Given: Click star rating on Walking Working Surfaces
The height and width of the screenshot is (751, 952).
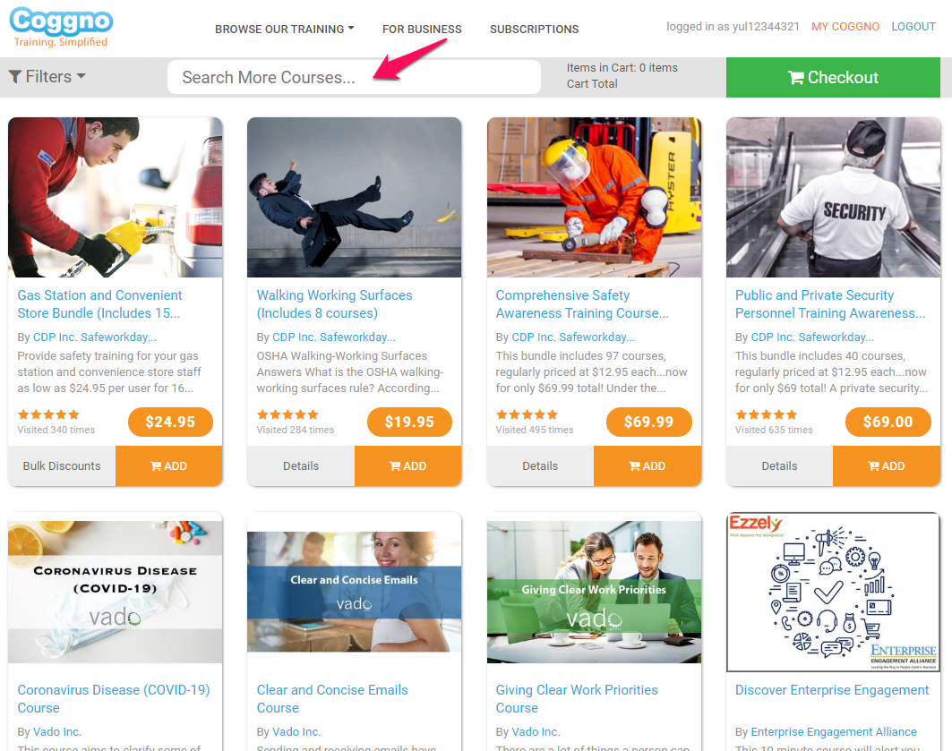Looking at the screenshot, I should click(287, 415).
